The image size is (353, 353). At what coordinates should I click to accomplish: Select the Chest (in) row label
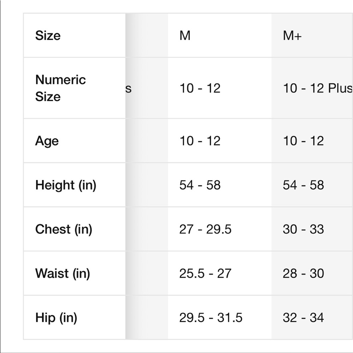74,229
